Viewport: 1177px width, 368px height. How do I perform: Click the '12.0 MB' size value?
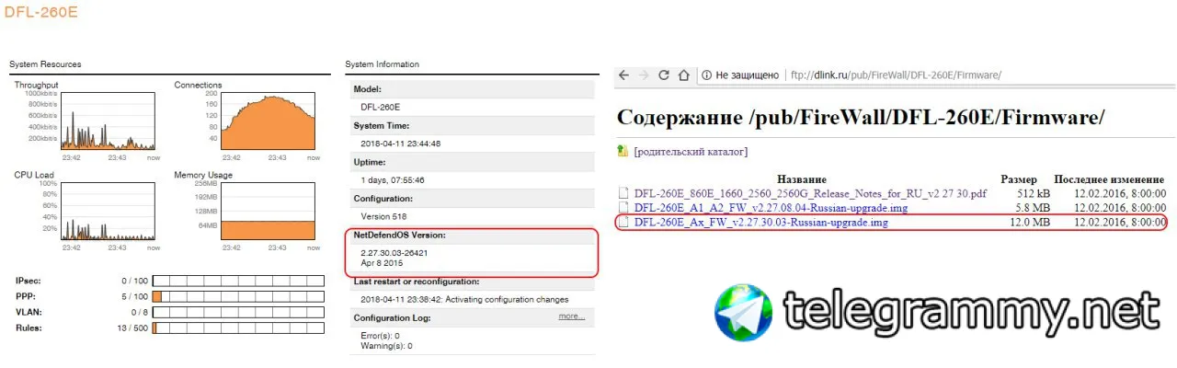[1030, 222]
